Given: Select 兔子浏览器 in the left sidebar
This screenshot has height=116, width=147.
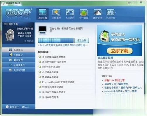Looking at the screenshot, I should tap(18, 70).
